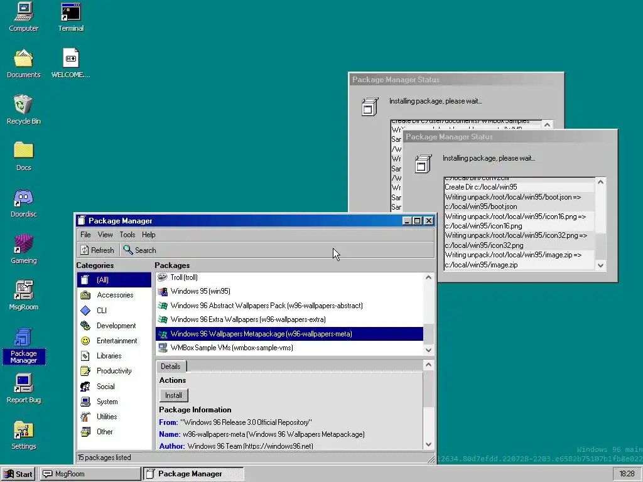Image resolution: width=643 pixels, height=482 pixels.
Task: Open the View menu
Action: [x=105, y=235]
